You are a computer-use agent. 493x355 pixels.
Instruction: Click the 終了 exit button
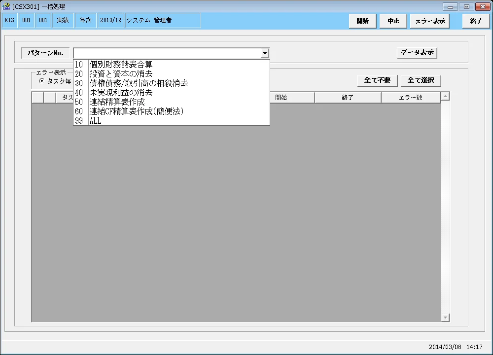476,21
